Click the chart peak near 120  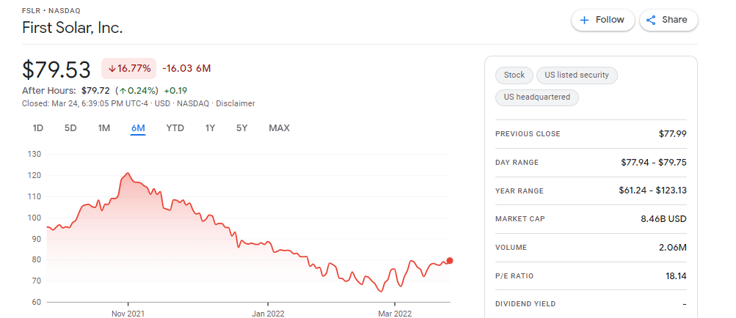[x=128, y=173]
